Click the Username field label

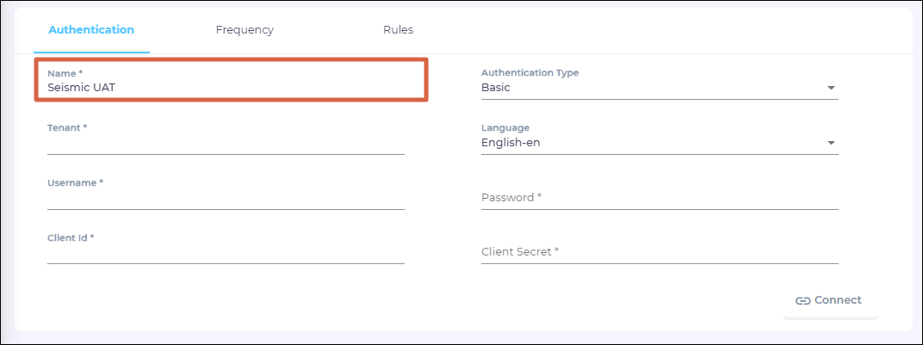coord(75,183)
